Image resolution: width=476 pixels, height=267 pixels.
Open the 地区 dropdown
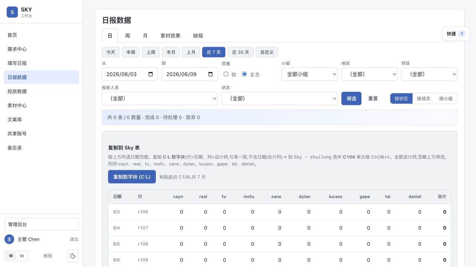coord(369,74)
